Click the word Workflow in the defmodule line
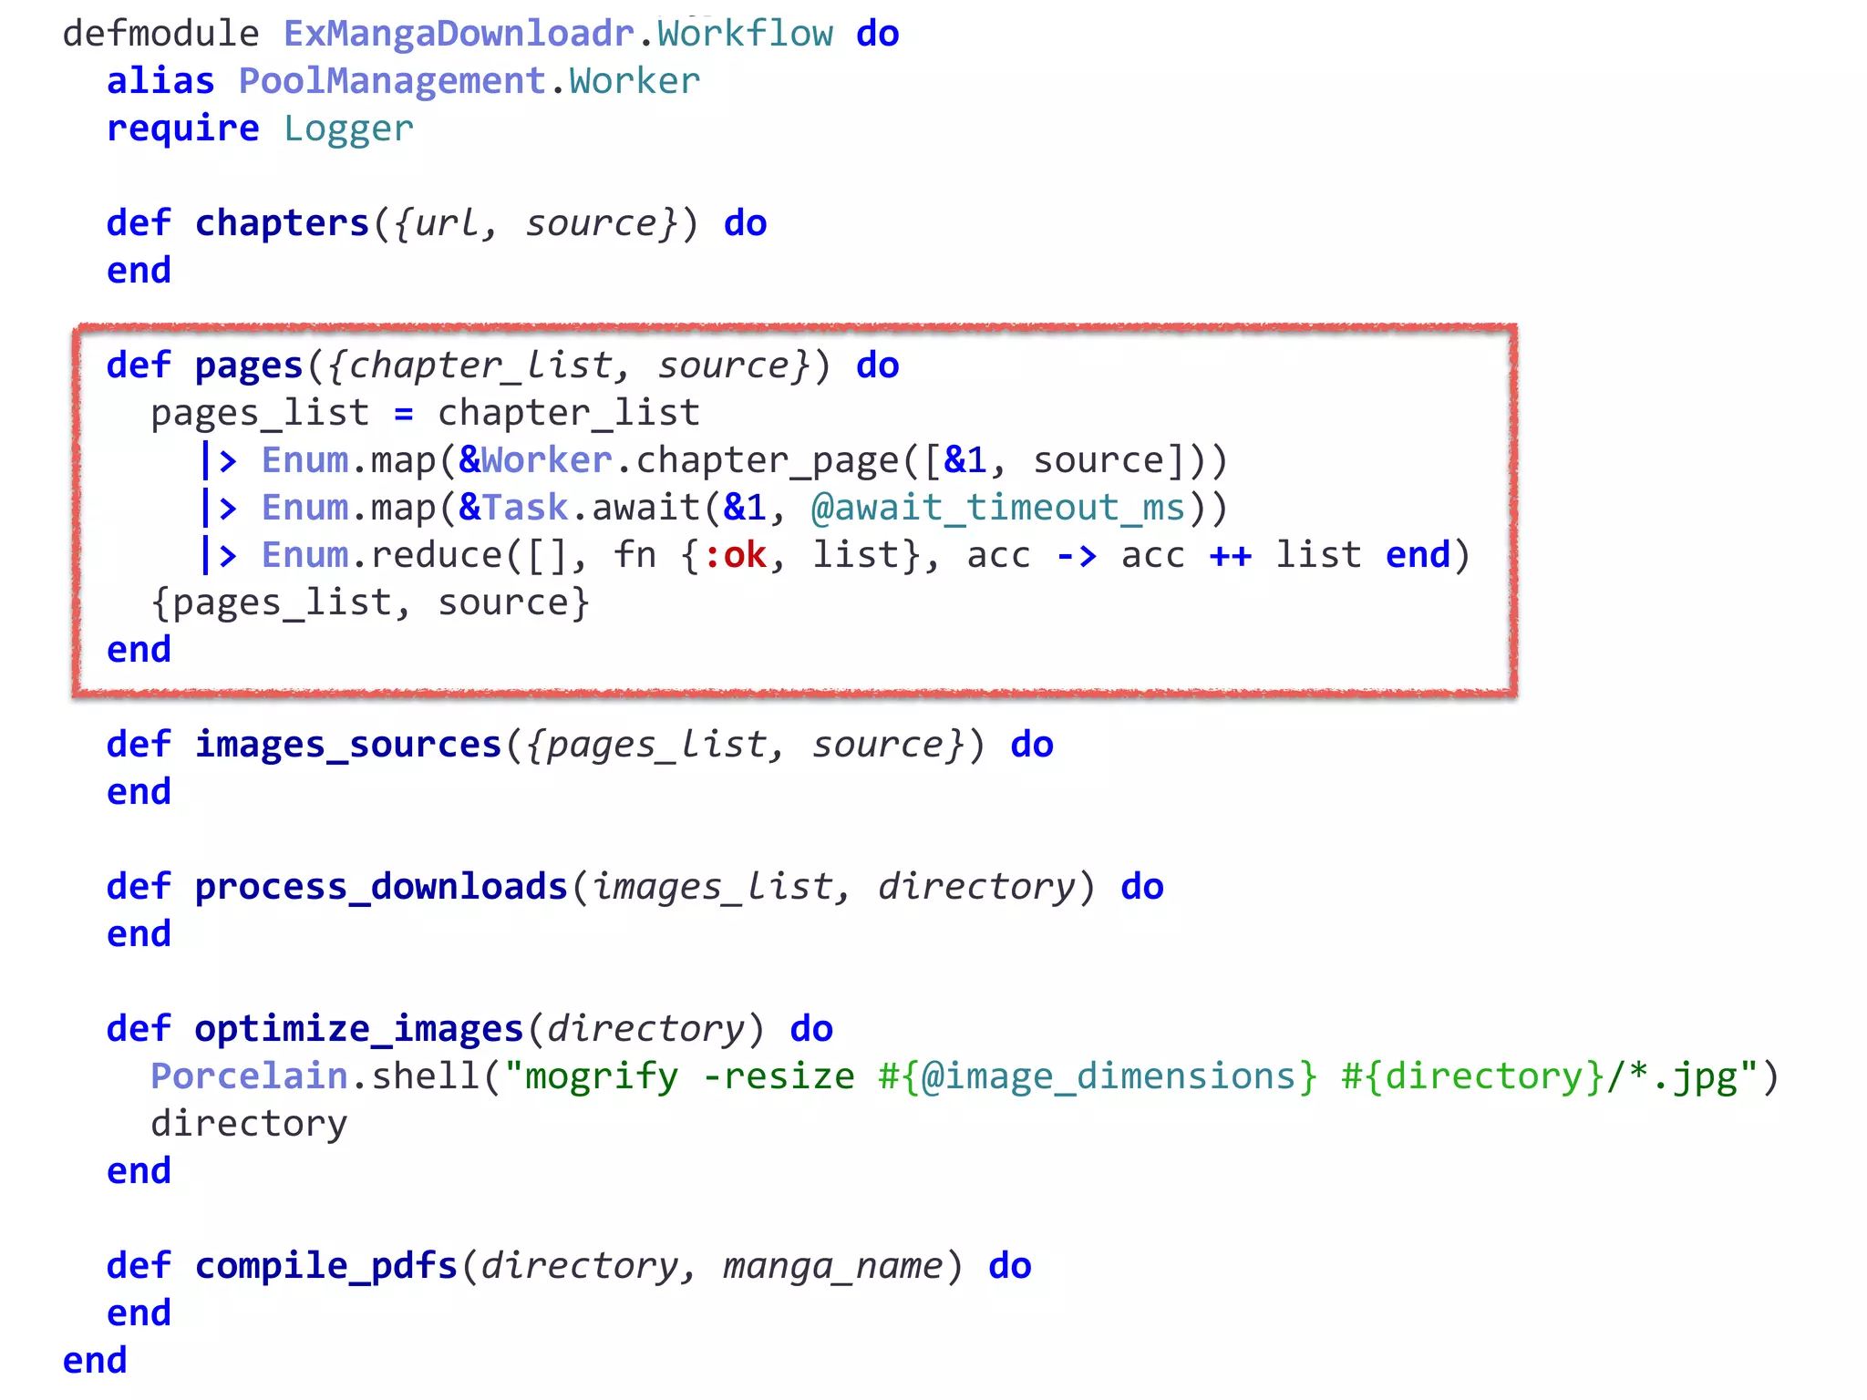1867x1400 pixels. tap(745, 35)
